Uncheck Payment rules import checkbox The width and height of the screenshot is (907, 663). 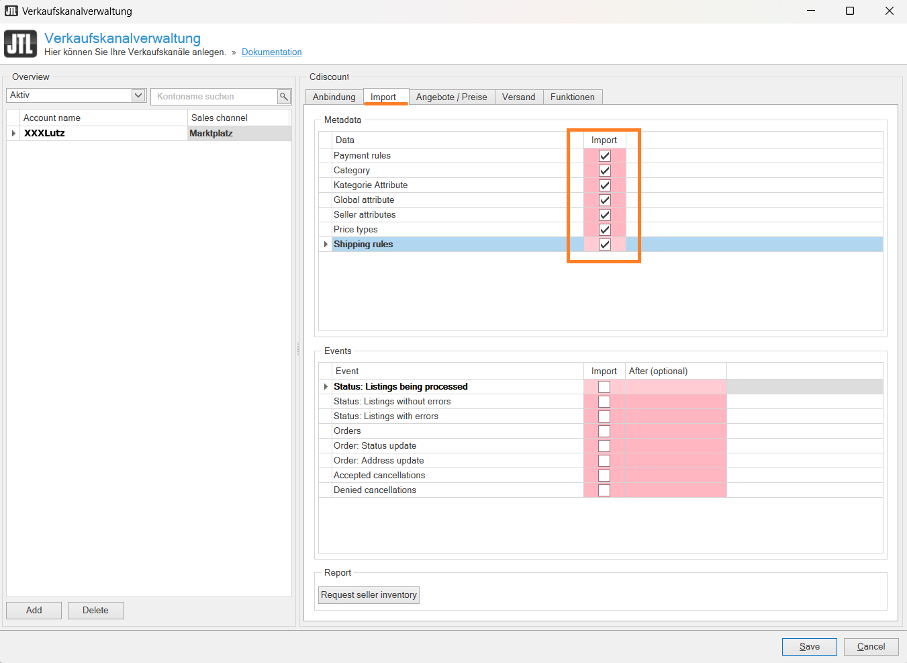click(604, 156)
